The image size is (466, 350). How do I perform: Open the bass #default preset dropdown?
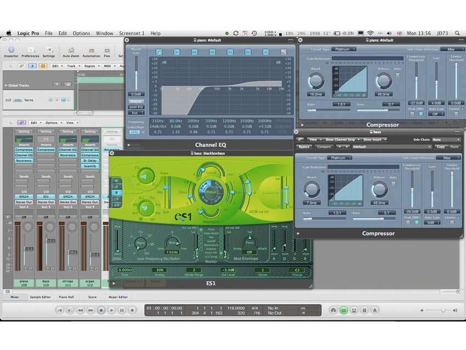point(391,146)
